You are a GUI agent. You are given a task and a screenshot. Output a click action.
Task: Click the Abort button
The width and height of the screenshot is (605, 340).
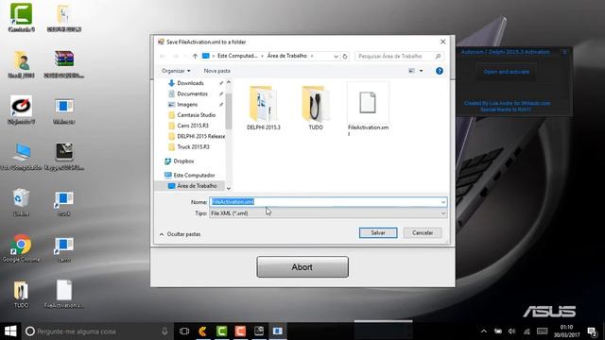click(302, 266)
